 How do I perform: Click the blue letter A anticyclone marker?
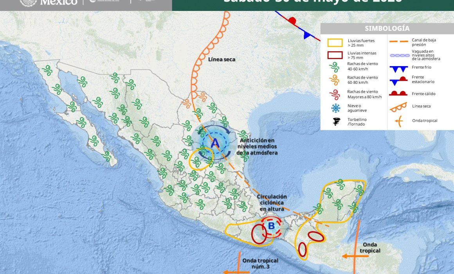(215, 143)
